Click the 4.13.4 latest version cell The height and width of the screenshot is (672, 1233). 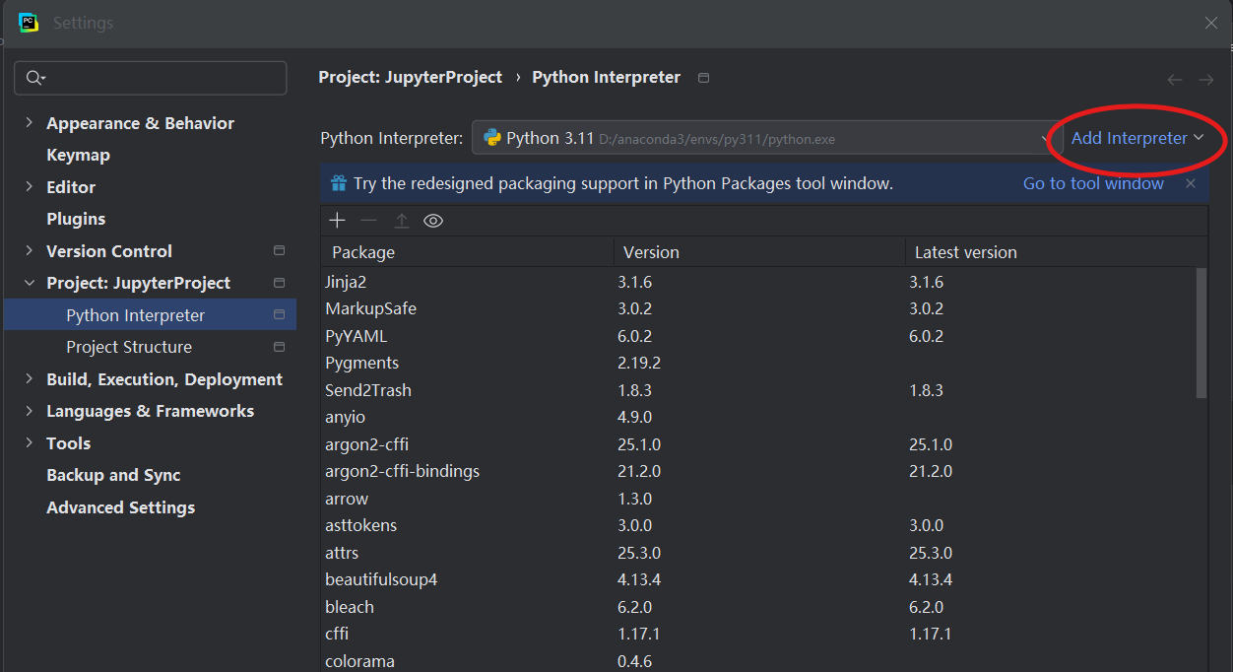click(x=931, y=579)
